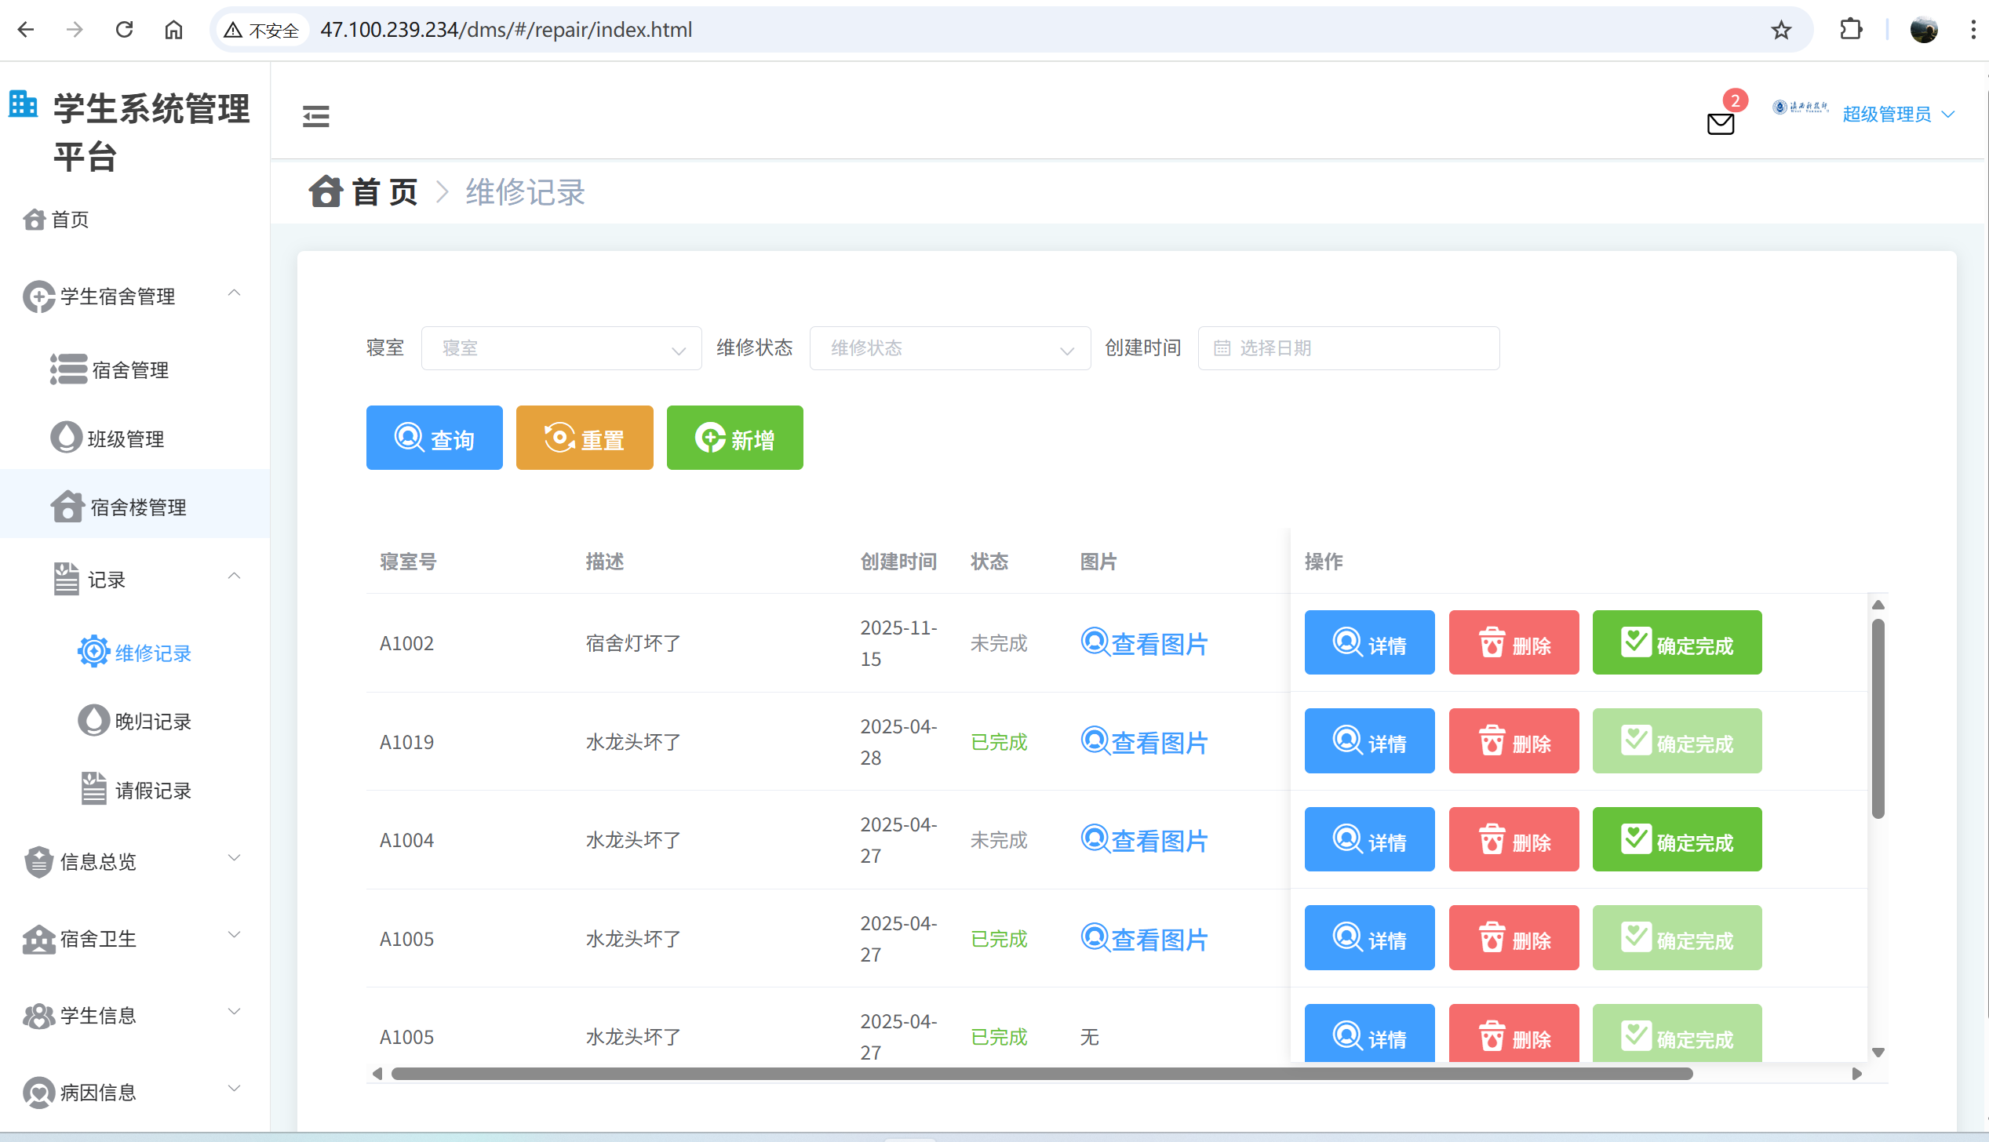Open browser extensions puzzle icon
Viewport: 1989px width, 1142px height.
click(x=1850, y=30)
